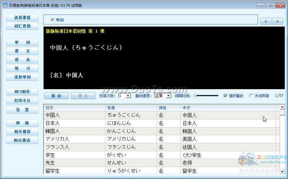The height and width of the screenshot is (179, 288).
Task: Toggle the 循环播放 loop checkbox
Action: pyautogui.click(x=225, y=96)
